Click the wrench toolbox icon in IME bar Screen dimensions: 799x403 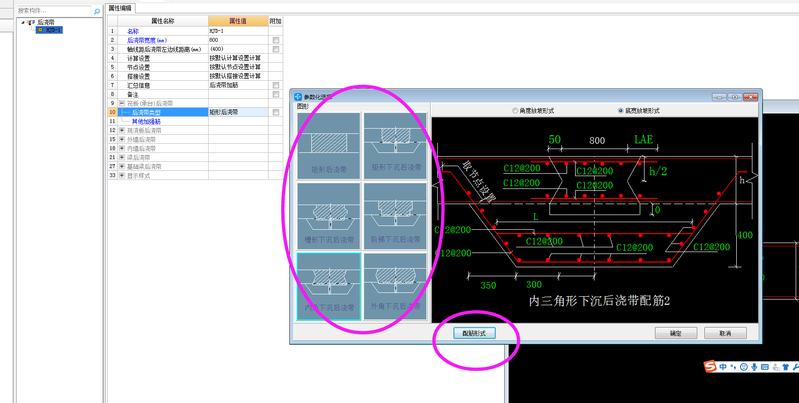click(x=796, y=367)
